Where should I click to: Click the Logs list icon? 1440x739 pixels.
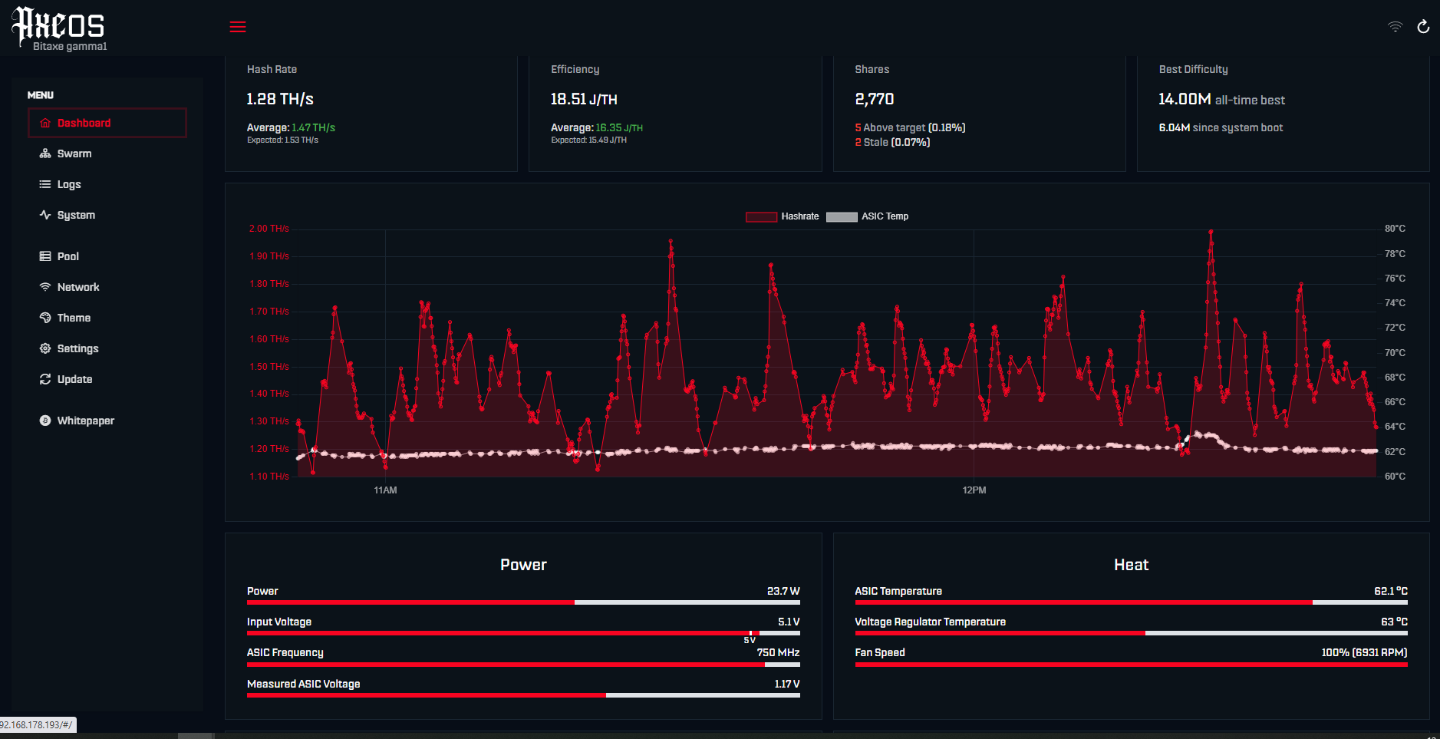(45, 184)
